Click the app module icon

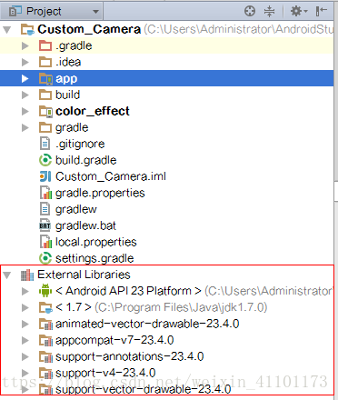45,79
